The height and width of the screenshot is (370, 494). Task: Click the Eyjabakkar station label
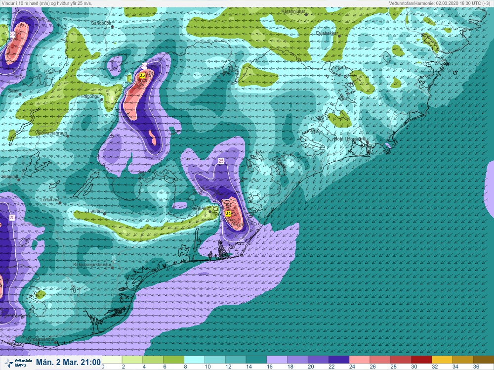[327, 33]
